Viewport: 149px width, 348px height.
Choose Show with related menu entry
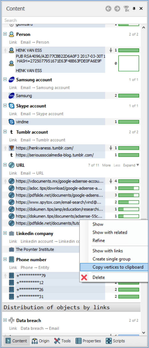pyautogui.click(x=110, y=232)
